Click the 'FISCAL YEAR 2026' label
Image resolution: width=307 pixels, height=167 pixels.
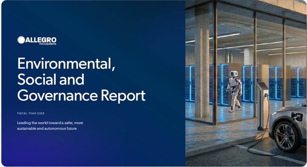point(31,113)
